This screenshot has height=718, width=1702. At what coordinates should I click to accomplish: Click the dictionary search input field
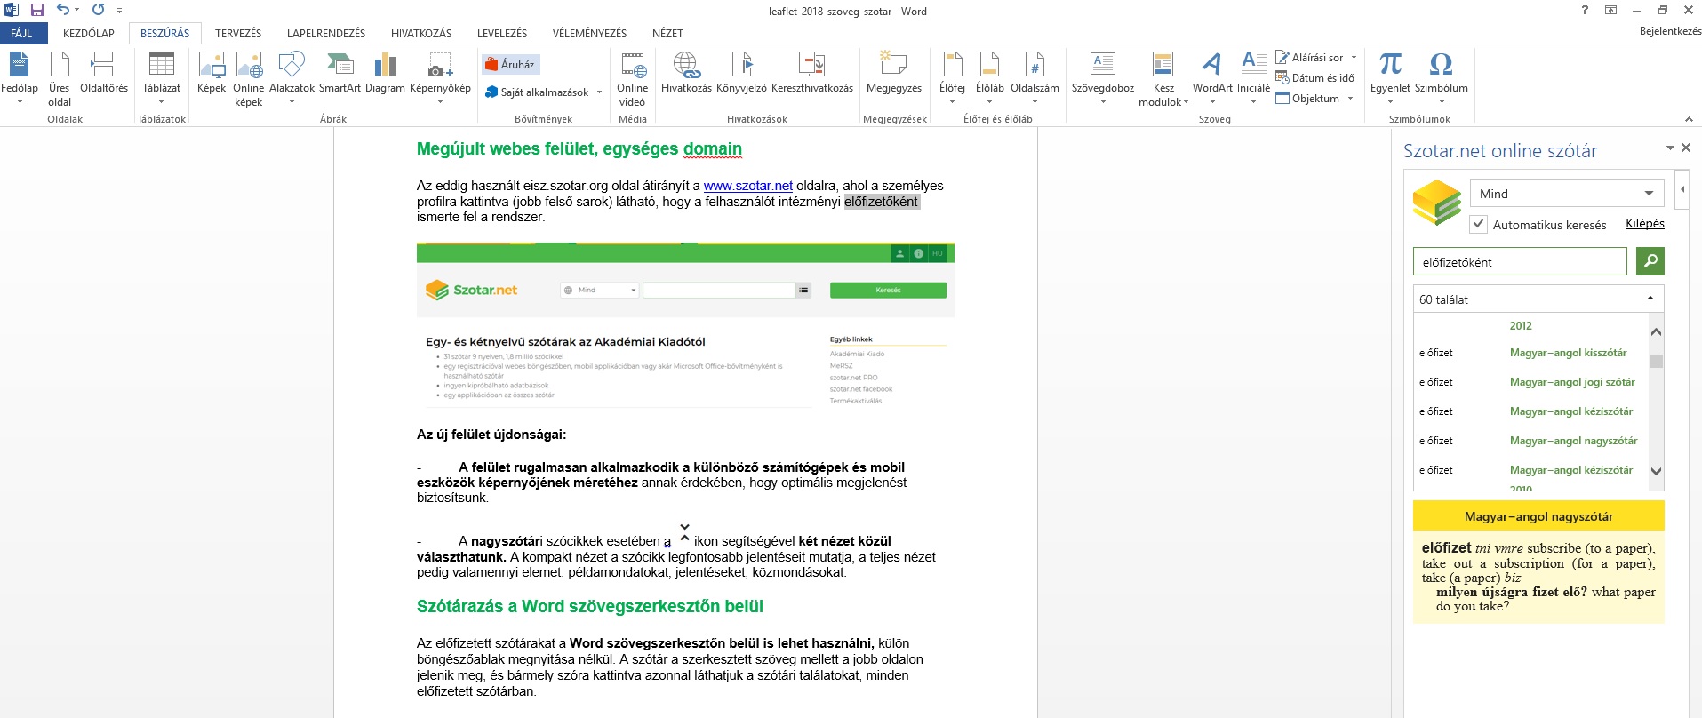[x=1519, y=262]
